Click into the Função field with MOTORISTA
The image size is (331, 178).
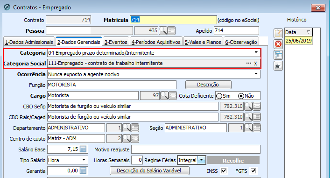pos(112,85)
